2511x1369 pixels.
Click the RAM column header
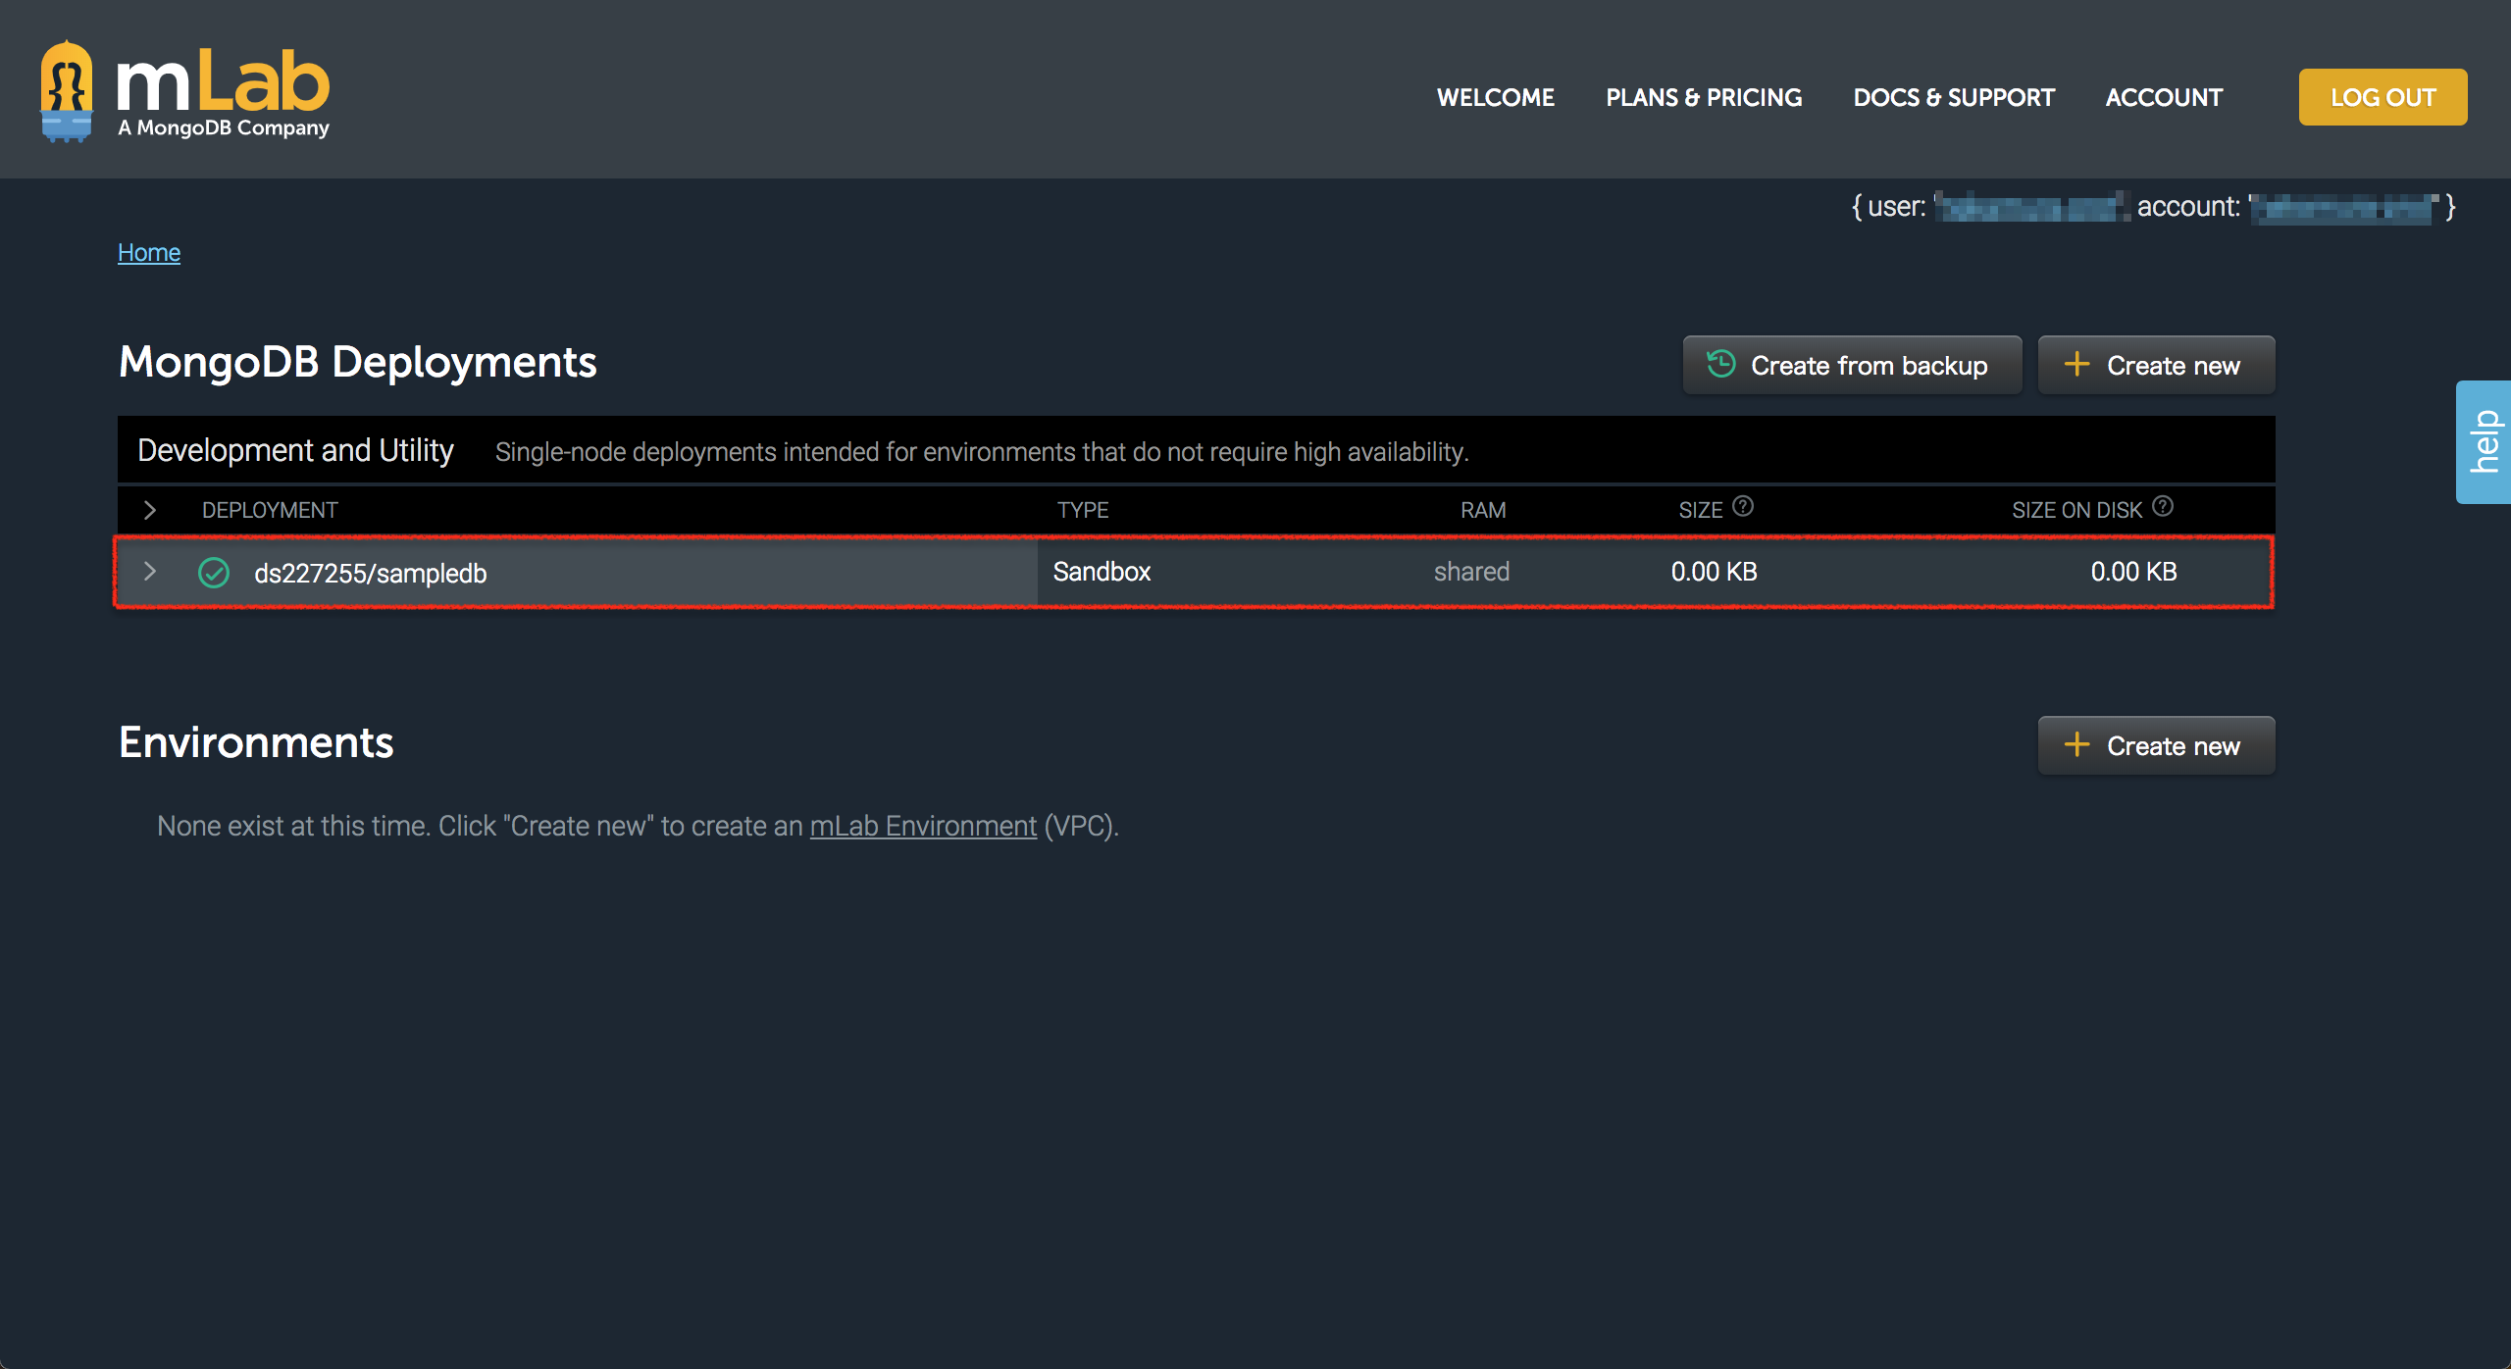[1483, 510]
